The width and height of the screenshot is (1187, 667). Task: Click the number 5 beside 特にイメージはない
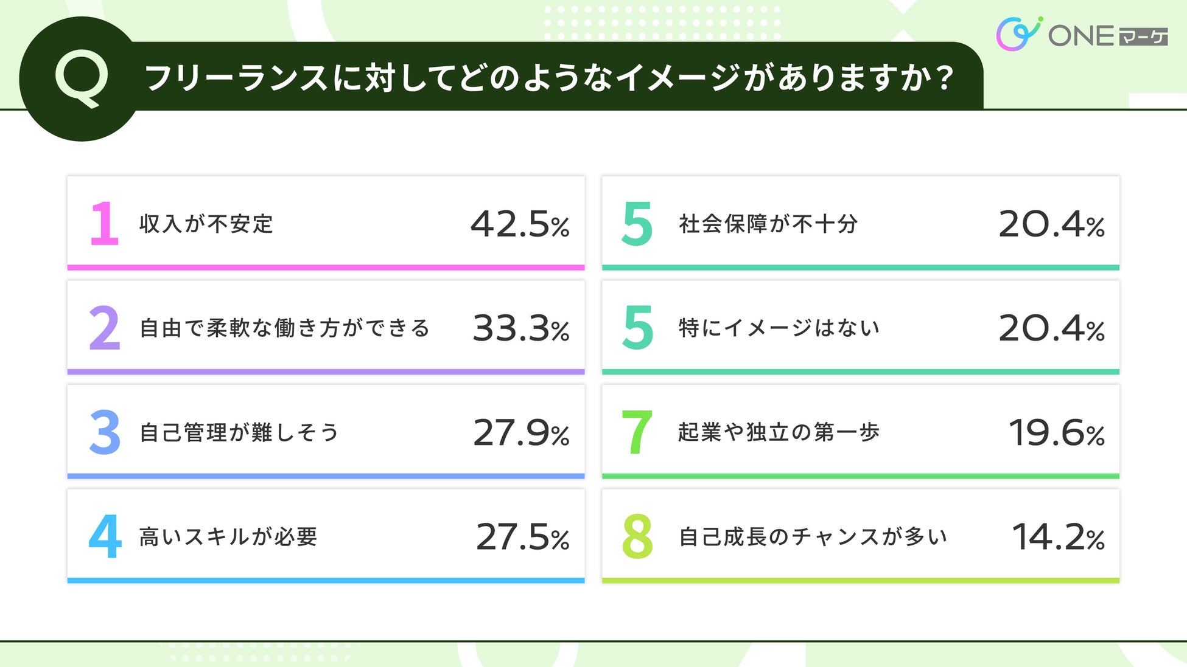pyautogui.click(x=637, y=328)
